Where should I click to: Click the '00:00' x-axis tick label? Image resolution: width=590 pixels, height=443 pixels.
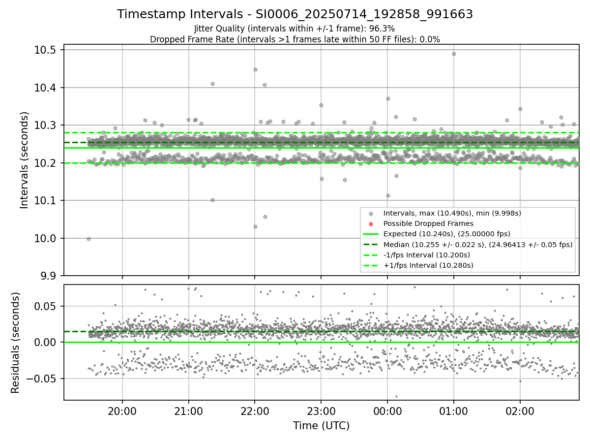pos(387,411)
